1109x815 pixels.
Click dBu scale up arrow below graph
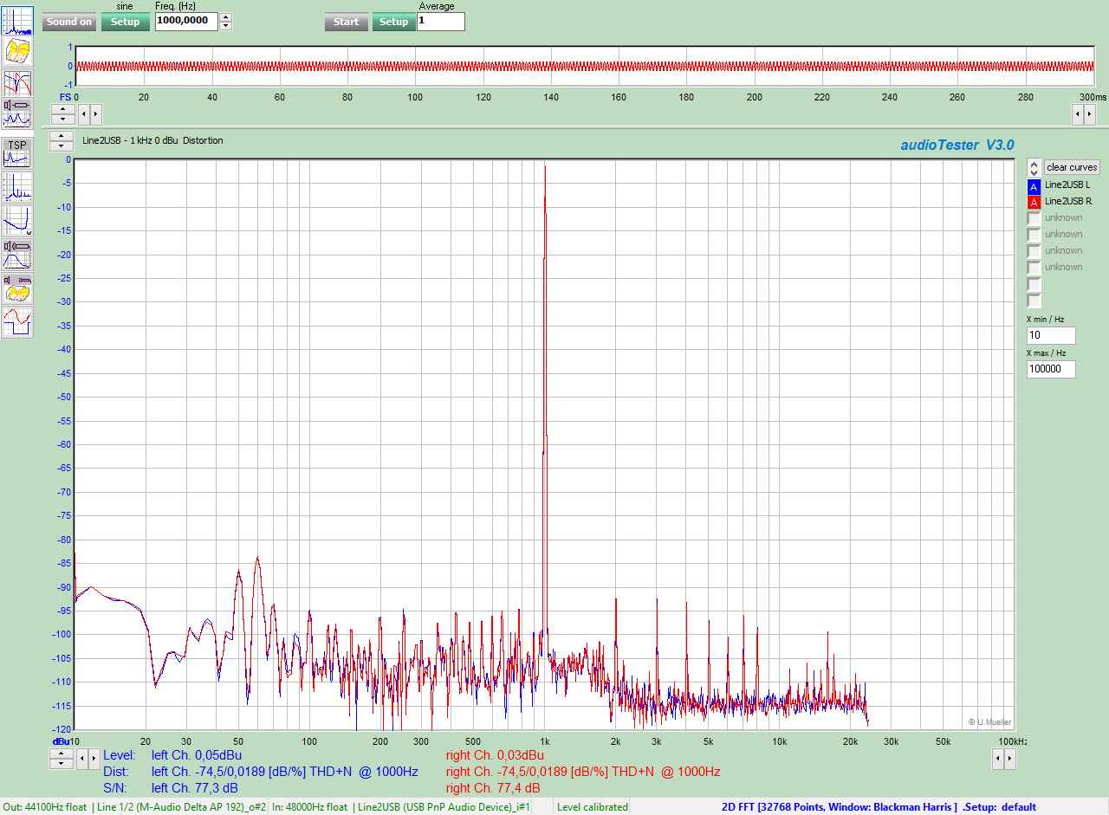click(x=62, y=754)
